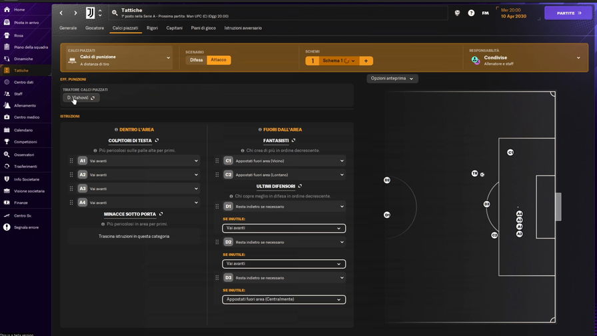Switch to the Rigori tab

(x=152, y=28)
